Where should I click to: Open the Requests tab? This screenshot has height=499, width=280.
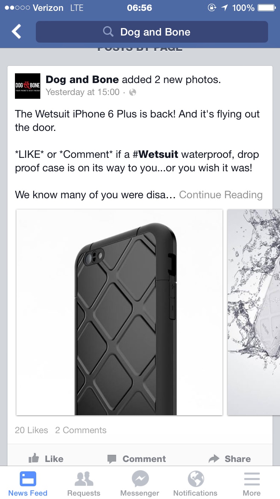click(x=84, y=483)
